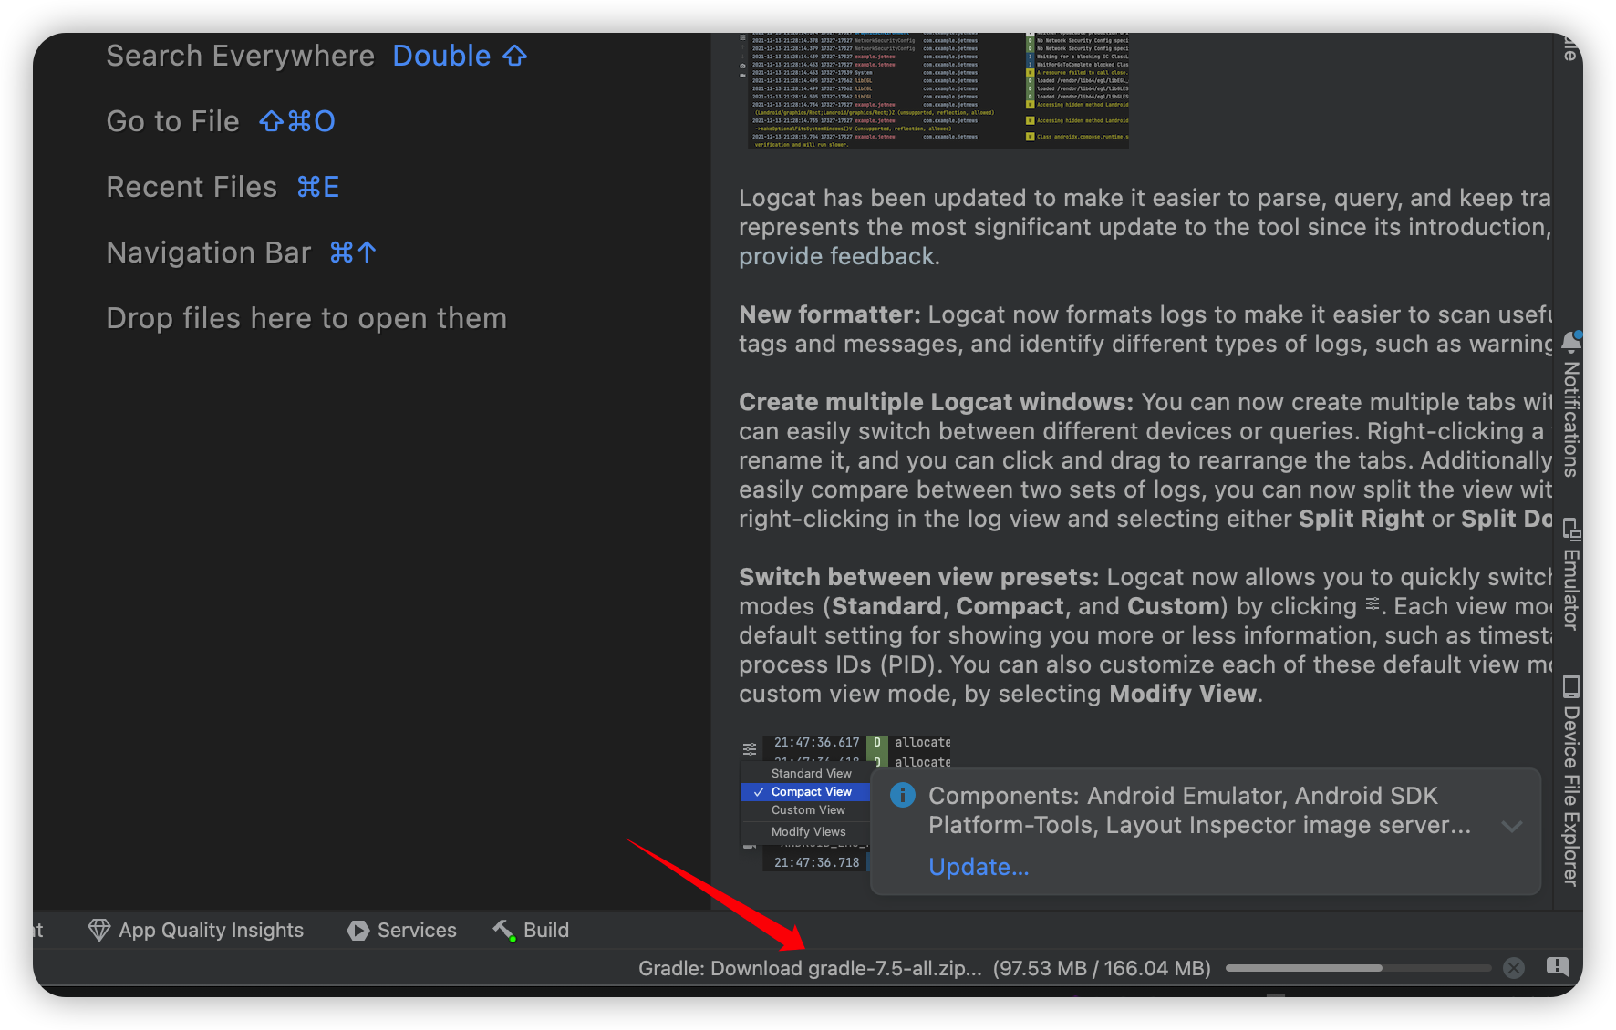The image size is (1616, 1030).
Task: Open the Device File Explorer panel
Action: 1571,779
